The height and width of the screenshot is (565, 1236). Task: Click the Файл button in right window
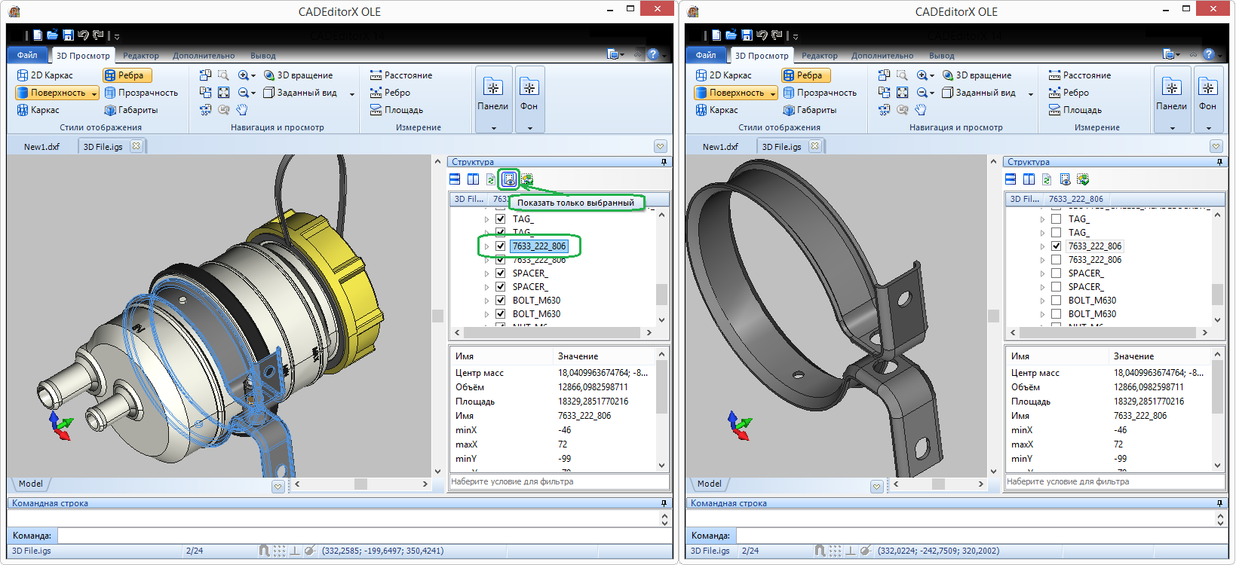tap(706, 55)
